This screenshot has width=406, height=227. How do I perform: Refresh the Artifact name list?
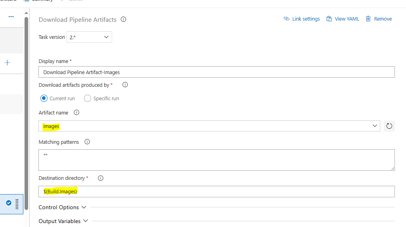(x=389, y=126)
